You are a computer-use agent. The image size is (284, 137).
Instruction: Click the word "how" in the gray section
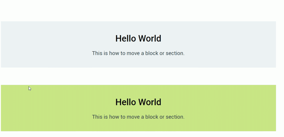(114, 53)
